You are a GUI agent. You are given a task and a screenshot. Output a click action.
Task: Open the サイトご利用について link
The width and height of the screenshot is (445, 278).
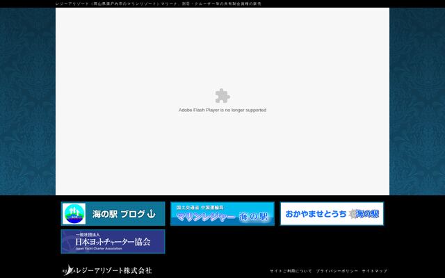291,271
